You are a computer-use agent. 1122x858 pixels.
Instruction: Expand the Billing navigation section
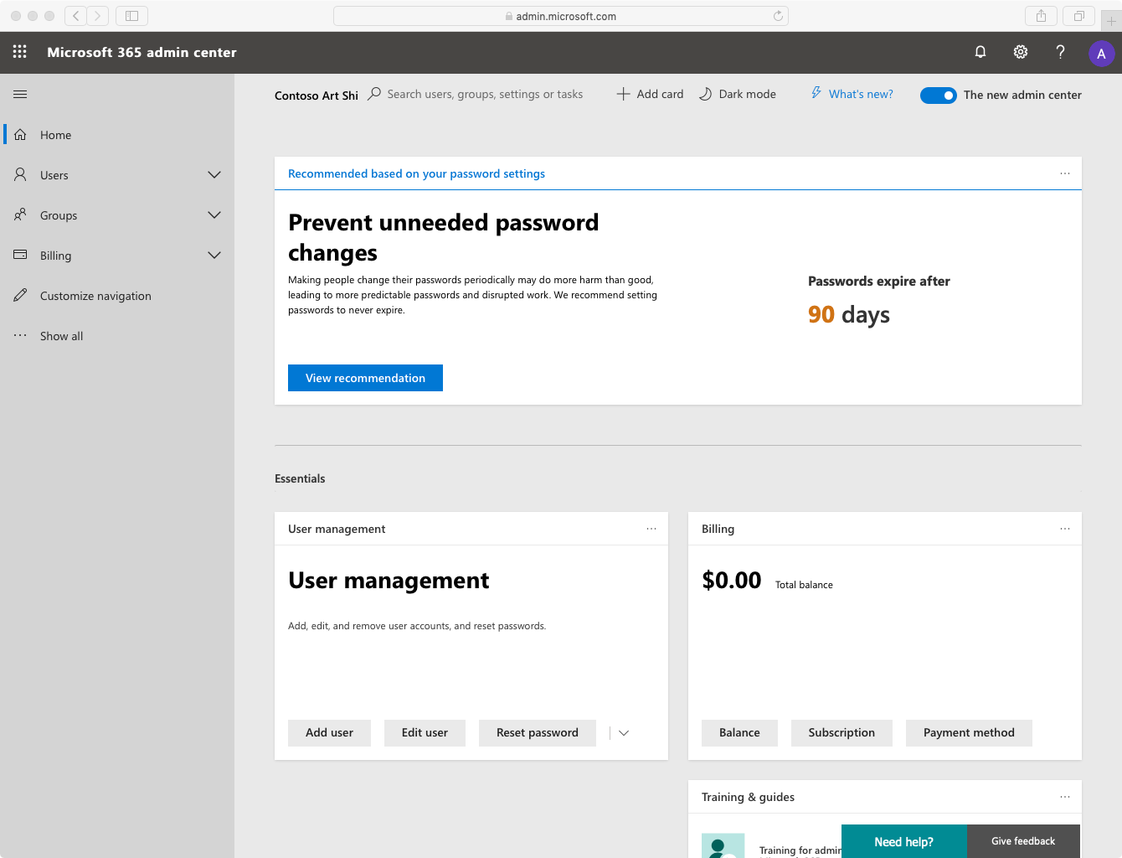214,255
